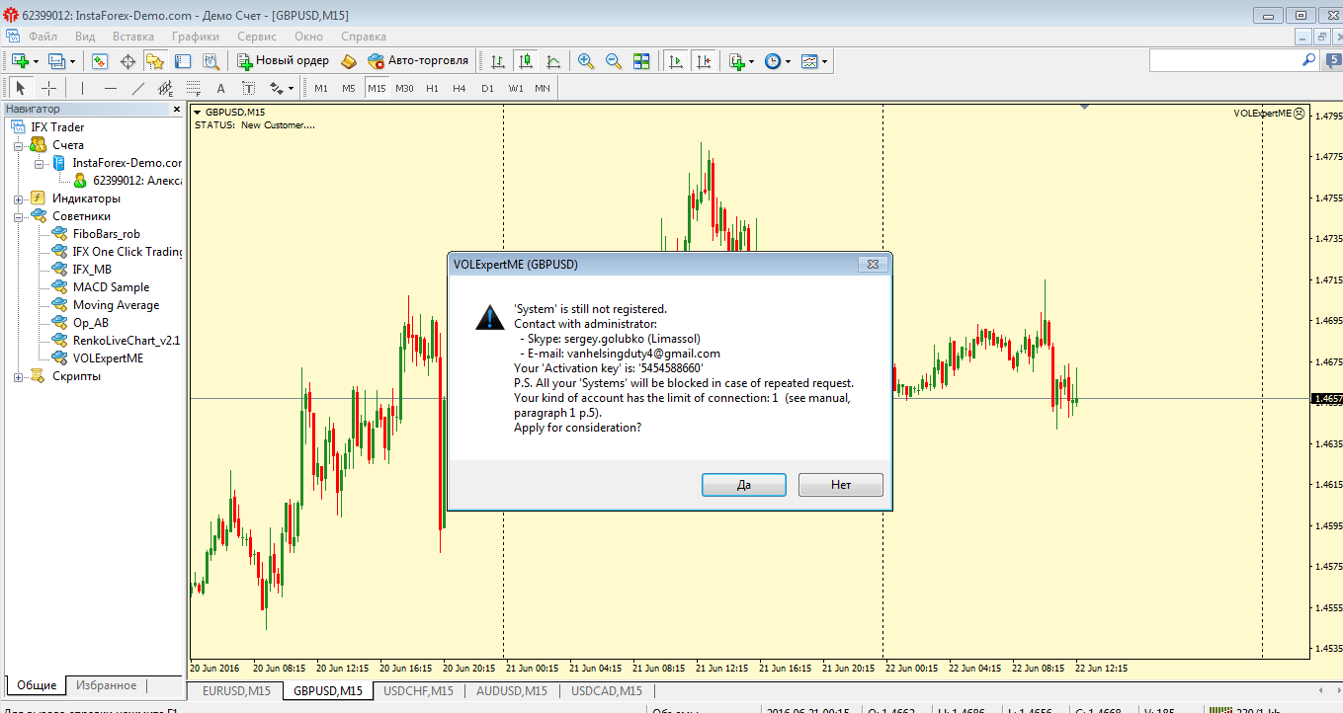Open the Strategy Tester magnifier icon

coord(210,61)
